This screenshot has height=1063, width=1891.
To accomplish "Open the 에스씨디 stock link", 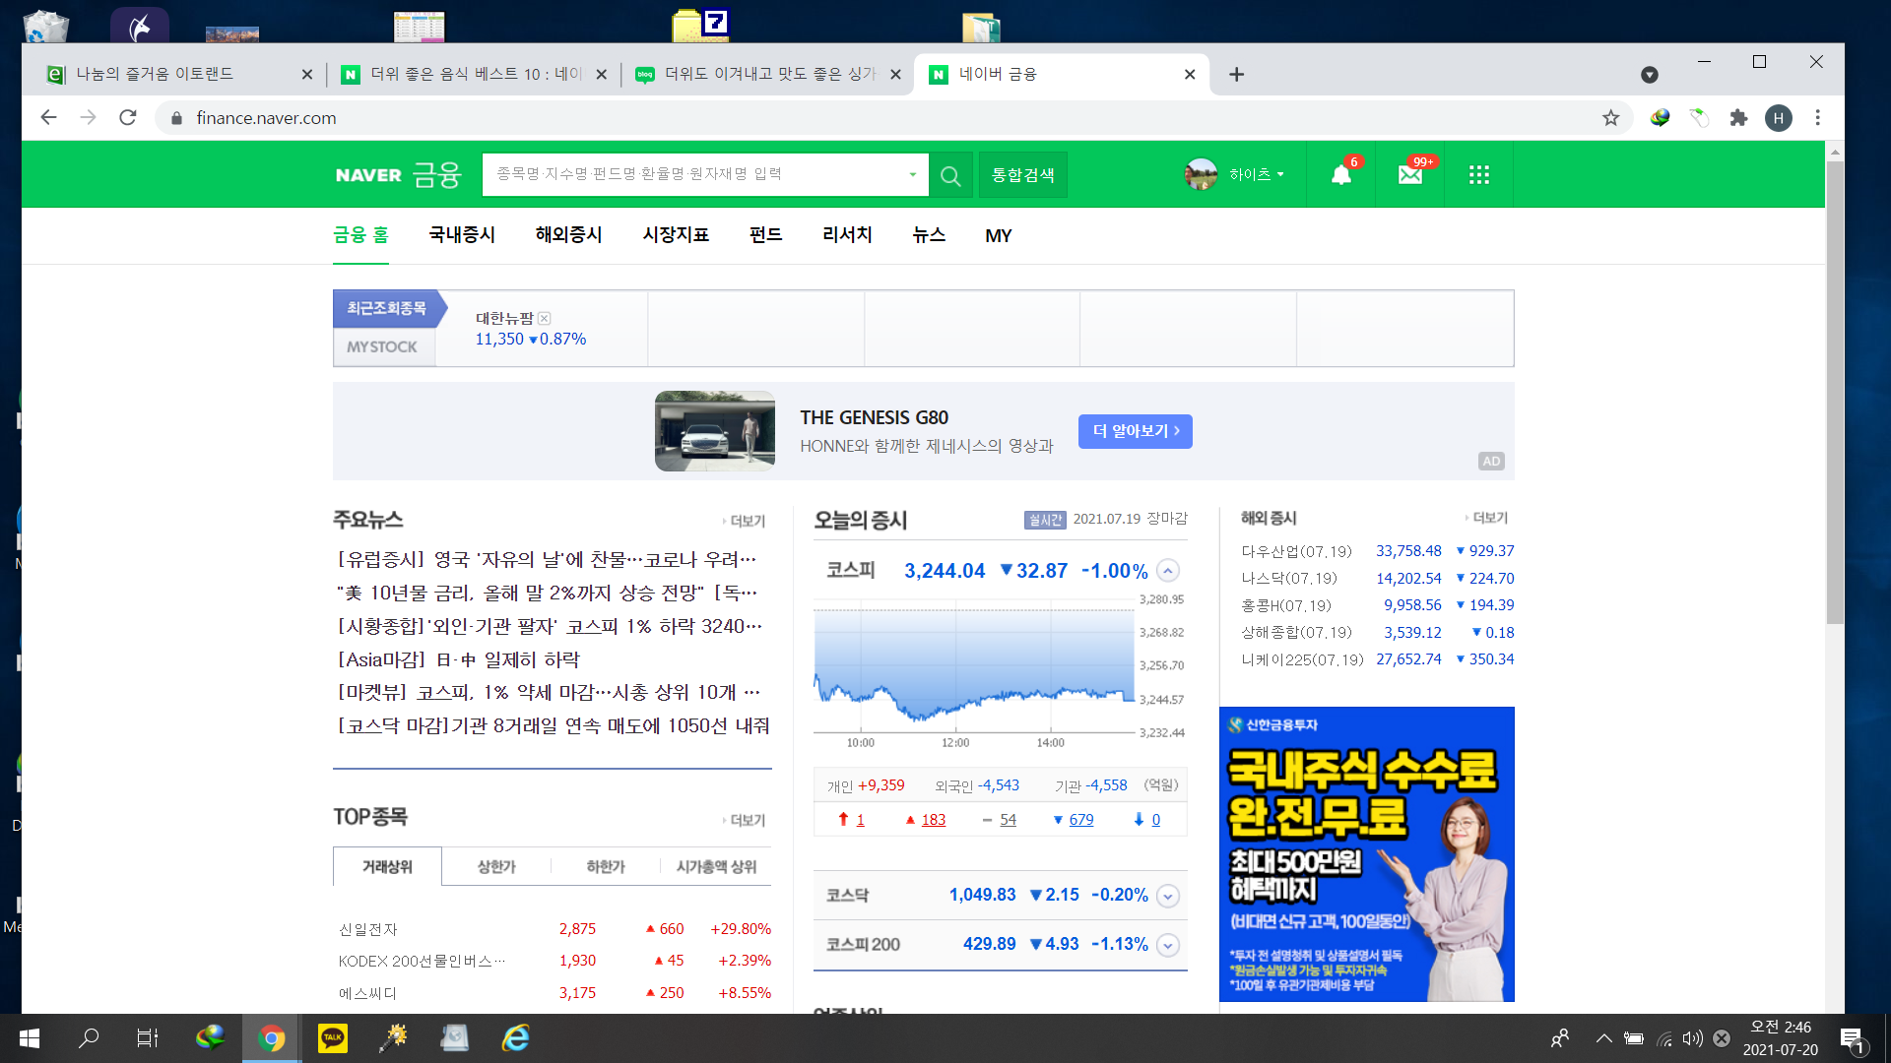I will click(x=368, y=993).
